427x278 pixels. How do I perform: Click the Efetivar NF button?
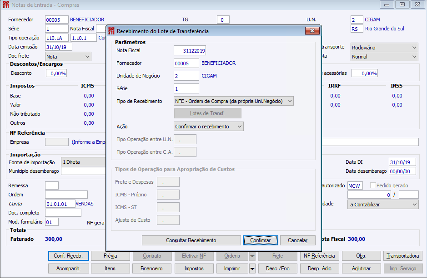194,256
